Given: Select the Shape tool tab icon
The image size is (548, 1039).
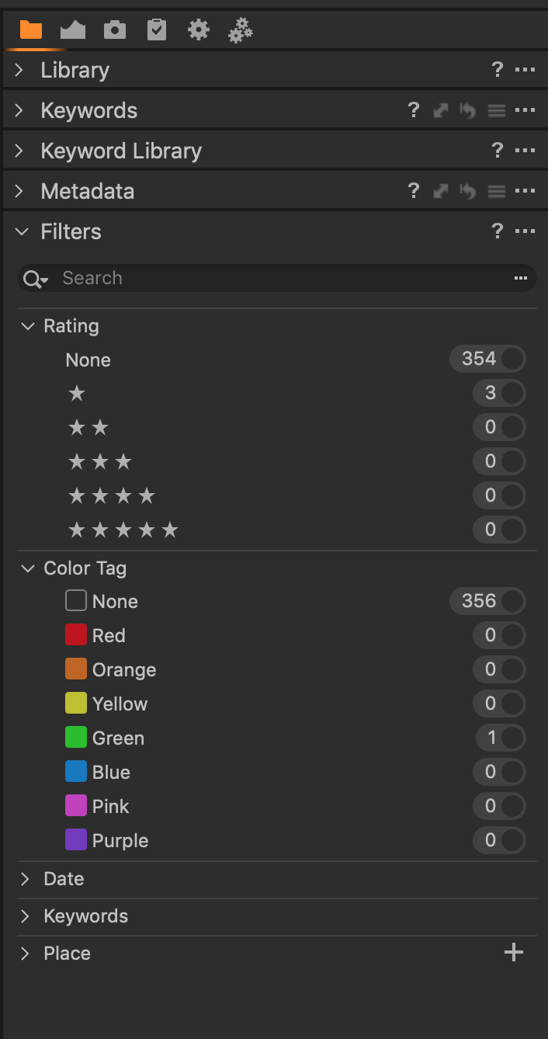Looking at the screenshot, I should tap(73, 30).
